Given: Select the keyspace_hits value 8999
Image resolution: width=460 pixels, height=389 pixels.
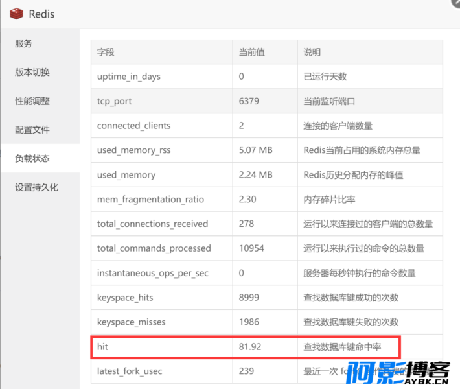Looking at the screenshot, I should (249, 298).
